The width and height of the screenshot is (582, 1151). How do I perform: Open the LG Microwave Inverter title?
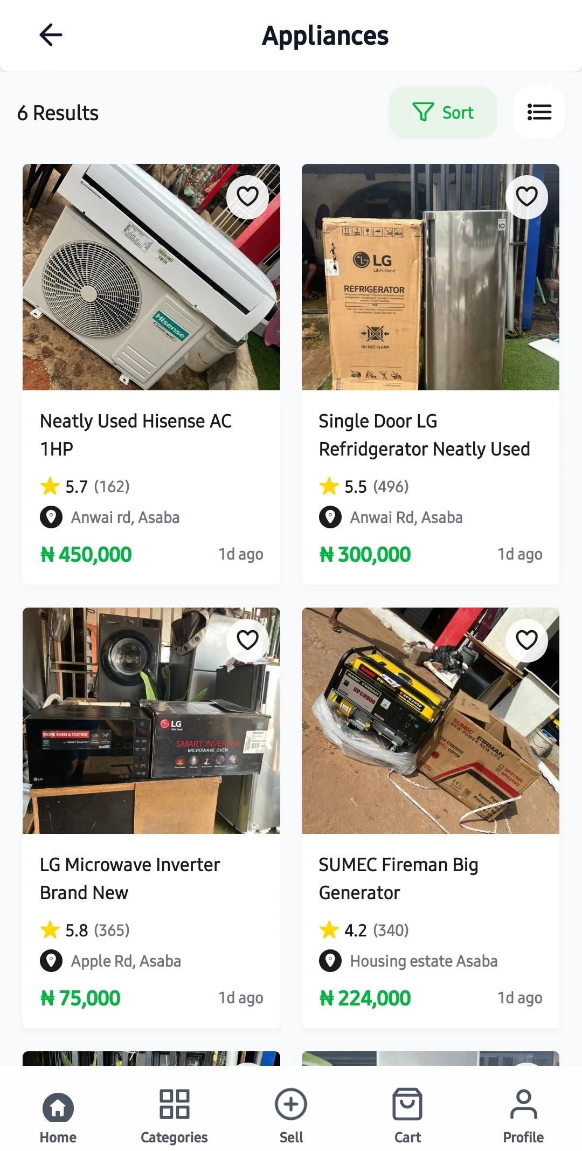(130, 878)
